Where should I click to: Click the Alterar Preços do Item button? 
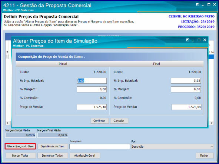pyautogui.click(x=20, y=146)
